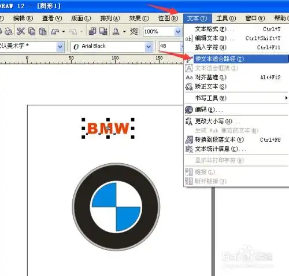Screen dimensions: 289x276
Task: Choose 编辑文本(D) menu entry
Action: (236, 38)
